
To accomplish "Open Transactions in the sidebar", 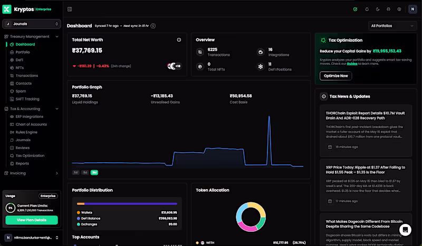I will point(27,75).
